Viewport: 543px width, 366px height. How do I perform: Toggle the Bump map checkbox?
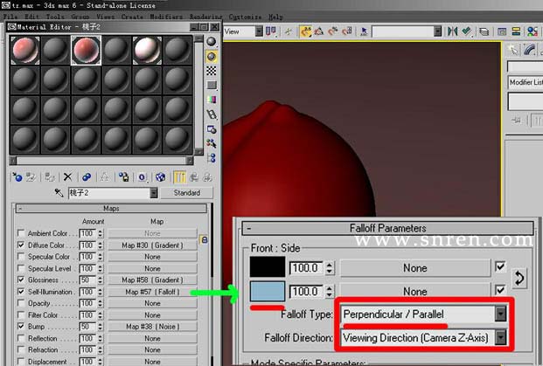tap(21, 326)
